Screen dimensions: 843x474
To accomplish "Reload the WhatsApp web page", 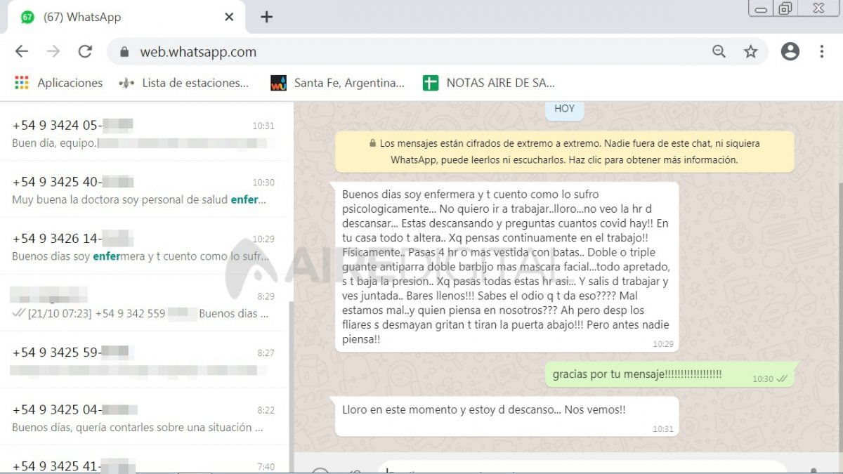I will 85,51.
